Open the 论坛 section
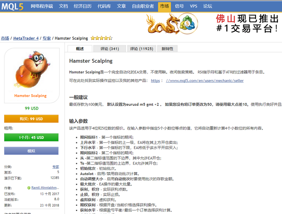 coord(208,6)
